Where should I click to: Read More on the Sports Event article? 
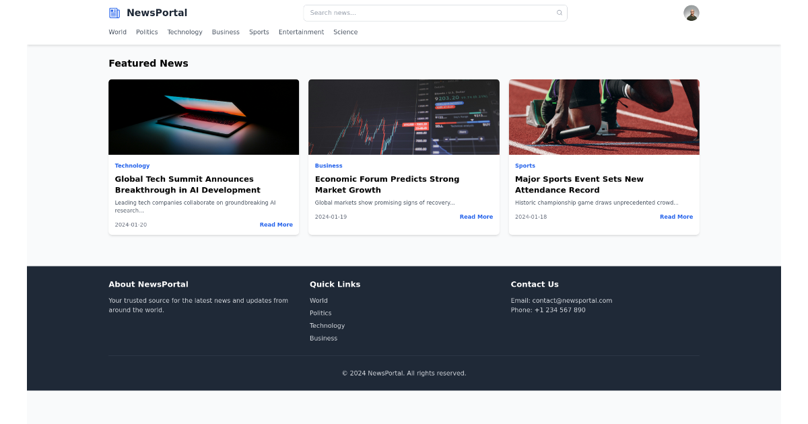(x=676, y=216)
